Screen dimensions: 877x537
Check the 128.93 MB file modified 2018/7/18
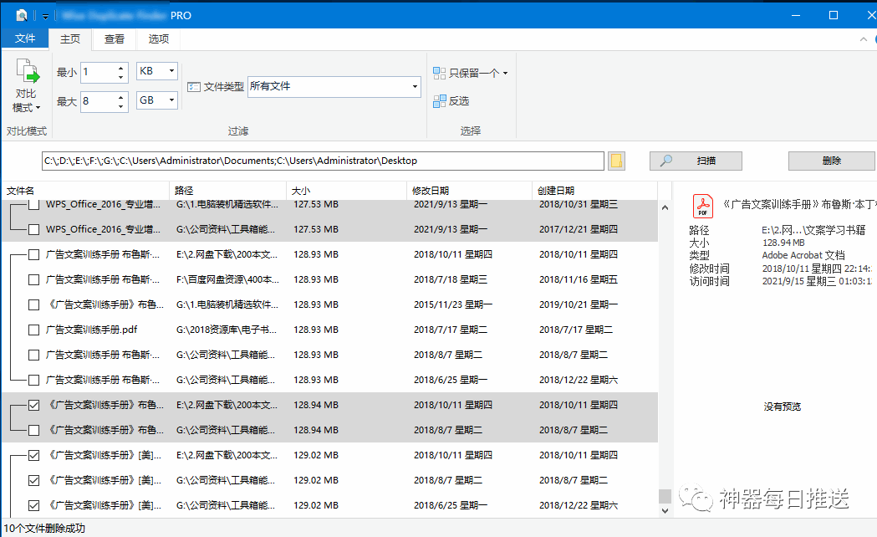pyautogui.click(x=33, y=279)
